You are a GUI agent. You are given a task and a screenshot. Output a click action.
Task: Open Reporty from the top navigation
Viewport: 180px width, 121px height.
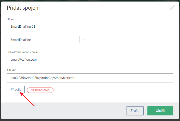(94, 1)
